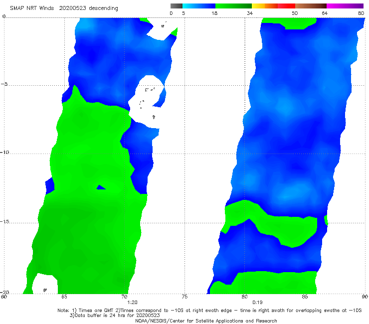
Task: Click the swath time label '1:20'
Action: (132, 303)
